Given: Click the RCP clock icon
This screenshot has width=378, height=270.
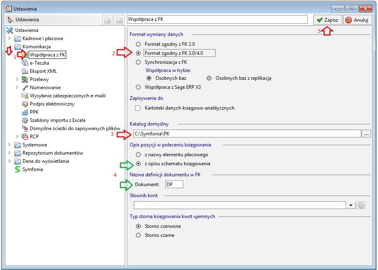Looking at the screenshot, I should [x=25, y=137].
